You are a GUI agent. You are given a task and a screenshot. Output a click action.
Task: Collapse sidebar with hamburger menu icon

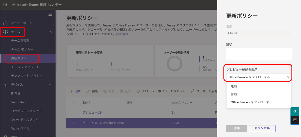(50, 14)
